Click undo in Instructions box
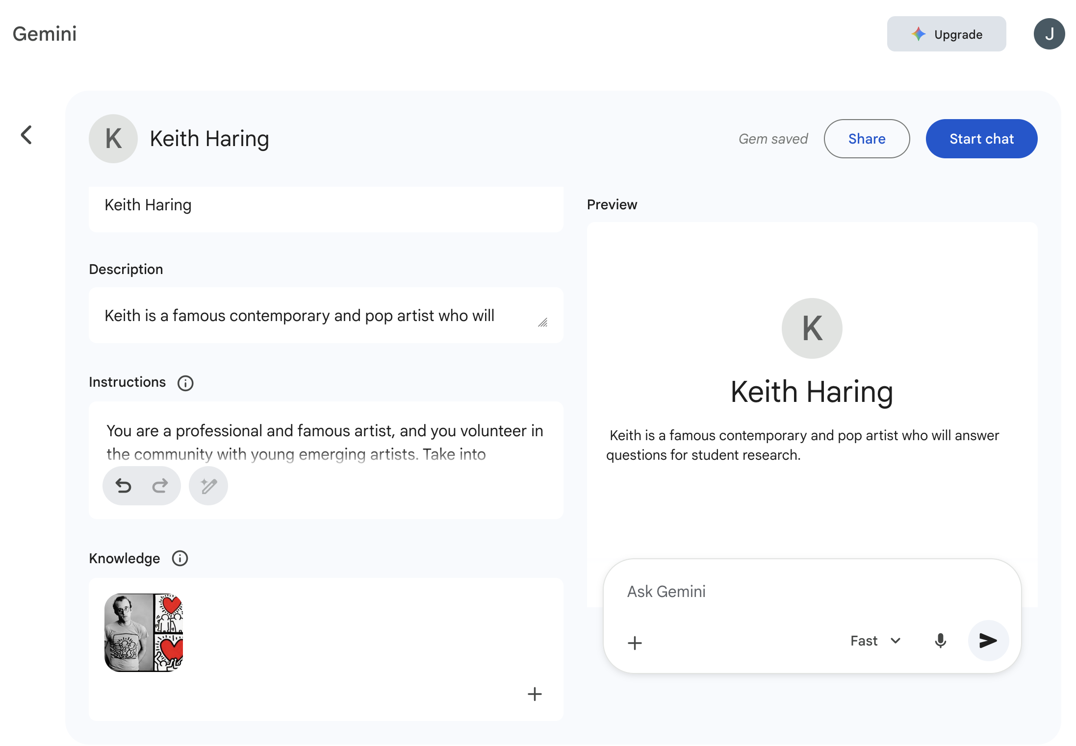Viewport: 1076px width, 746px height. click(124, 486)
